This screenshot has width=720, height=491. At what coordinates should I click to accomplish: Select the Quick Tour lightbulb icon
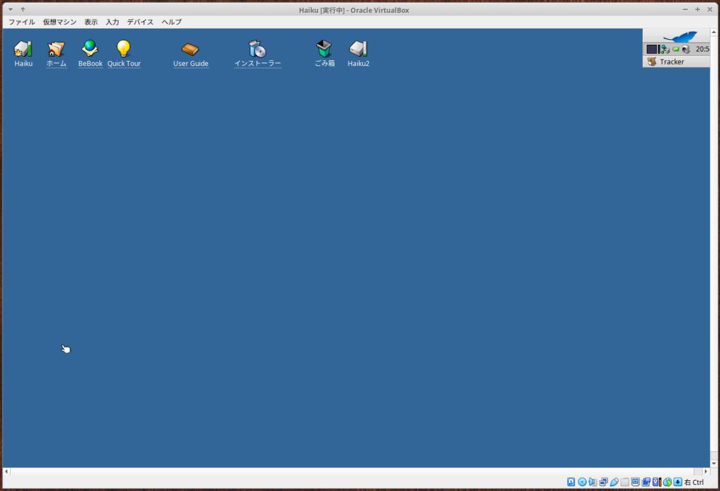(124, 53)
